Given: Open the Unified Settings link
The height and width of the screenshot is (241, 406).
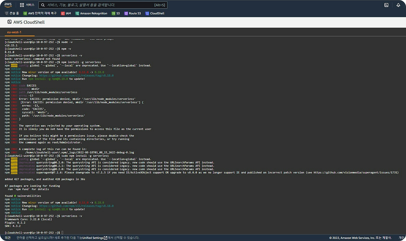Looking at the screenshot, I should click(x=95, y=238).
